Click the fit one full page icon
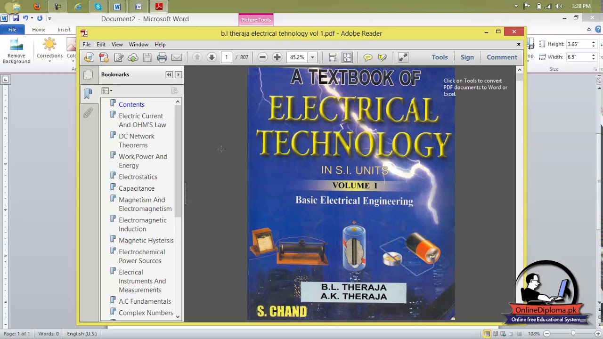The width and height of the screenshot is (603, 339). pyautogui.click(x=347, y=57)
